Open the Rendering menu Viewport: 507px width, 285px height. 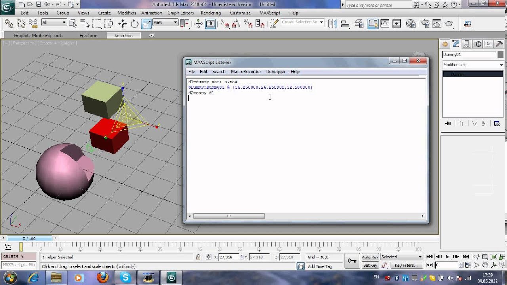tap(211, 13)
